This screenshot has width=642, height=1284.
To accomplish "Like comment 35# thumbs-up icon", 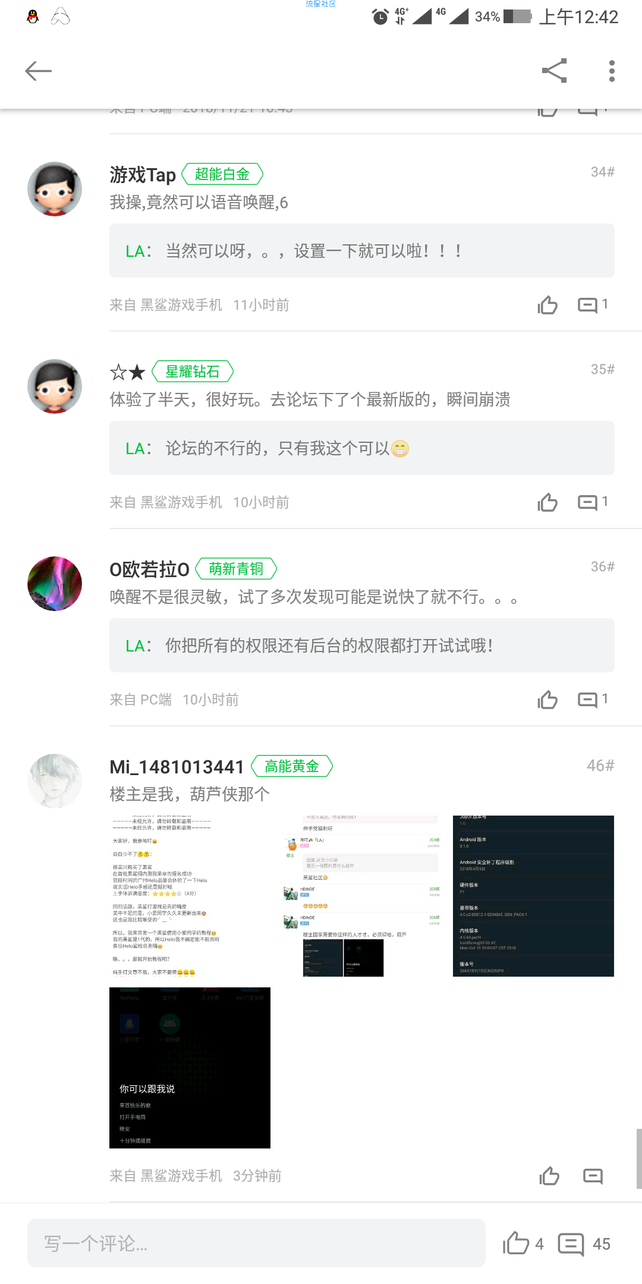I will click(547, 502).
